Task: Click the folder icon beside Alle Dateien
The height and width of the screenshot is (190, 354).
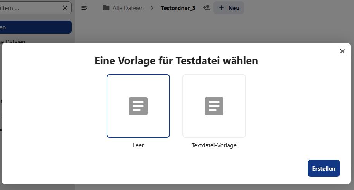Action: 106,8
